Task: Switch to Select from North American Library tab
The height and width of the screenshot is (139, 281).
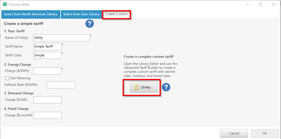Action: point(31,14)
